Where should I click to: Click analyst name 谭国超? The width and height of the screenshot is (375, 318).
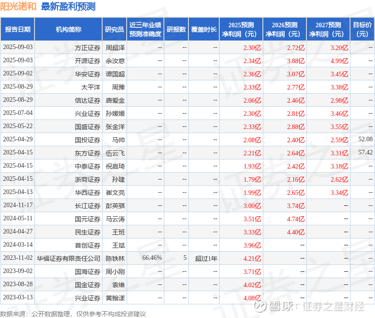pos(115,74)
